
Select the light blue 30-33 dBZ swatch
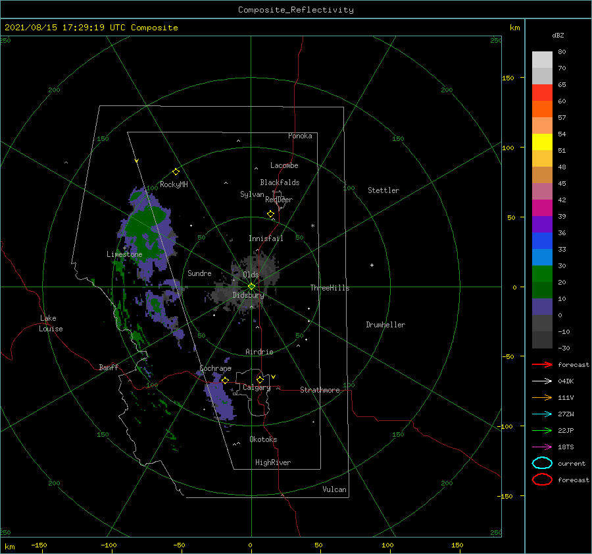pos(542,258)
